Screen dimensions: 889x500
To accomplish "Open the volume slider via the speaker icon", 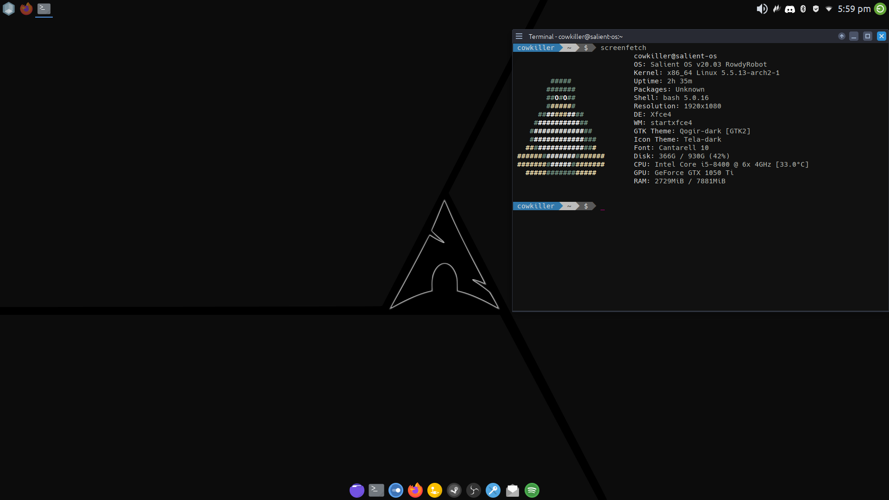I will (762, 9).
